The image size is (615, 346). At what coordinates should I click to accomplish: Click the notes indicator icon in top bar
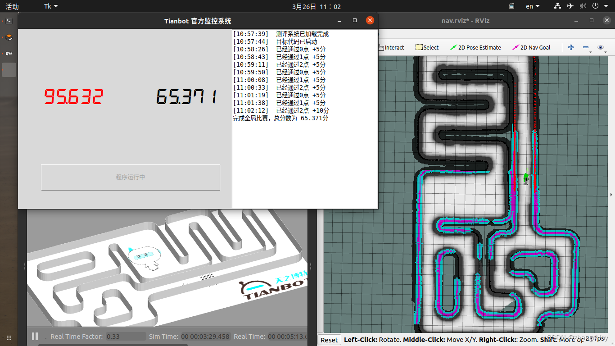[511, 6]
